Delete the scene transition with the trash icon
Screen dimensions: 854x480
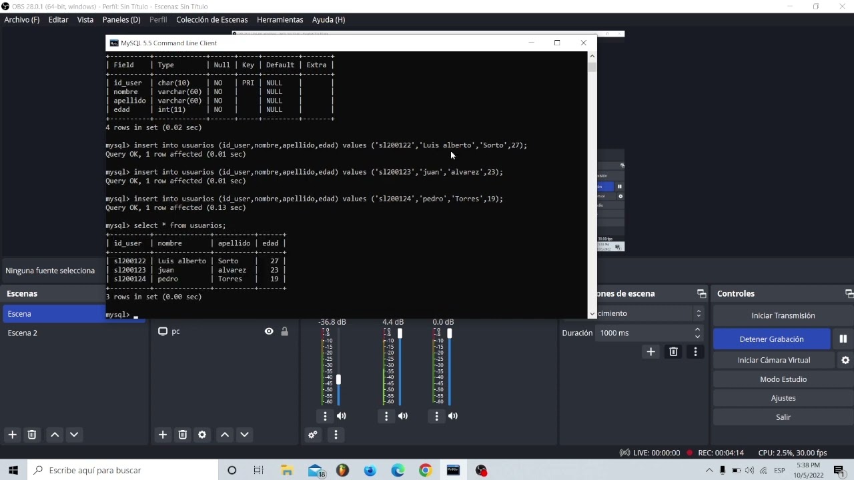(x=673, y=351)
